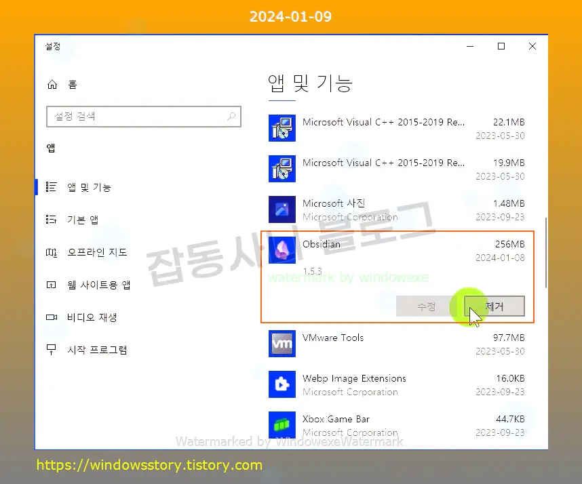Click the 22.1MB Visual C++ installer icon
This screenshot has height=484, width=582.
pyautogui.click(x=282, y=128)
